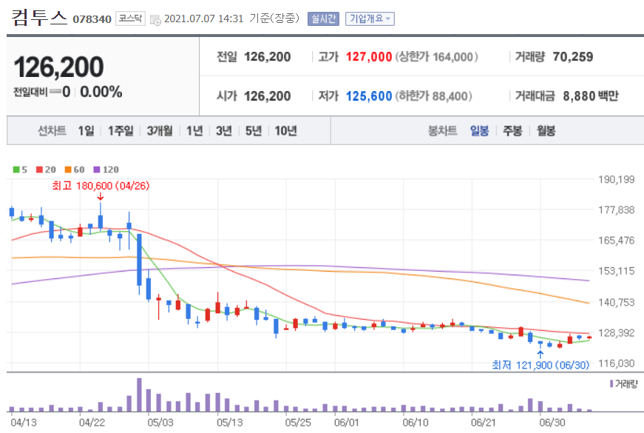This screenshot has height=433, width=644.
Task: Click the 거래량 70,259 value
Action: click(x=573, y=57)
